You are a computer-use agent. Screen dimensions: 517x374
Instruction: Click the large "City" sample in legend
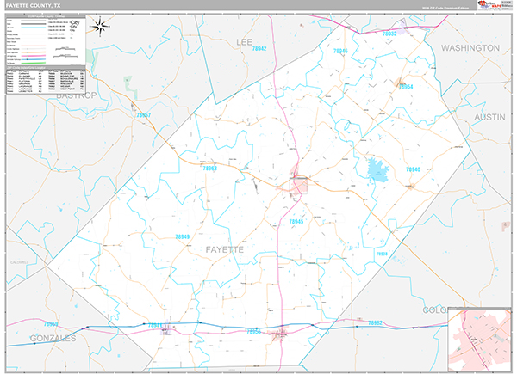pyautogui.click(x=75, y=22)
